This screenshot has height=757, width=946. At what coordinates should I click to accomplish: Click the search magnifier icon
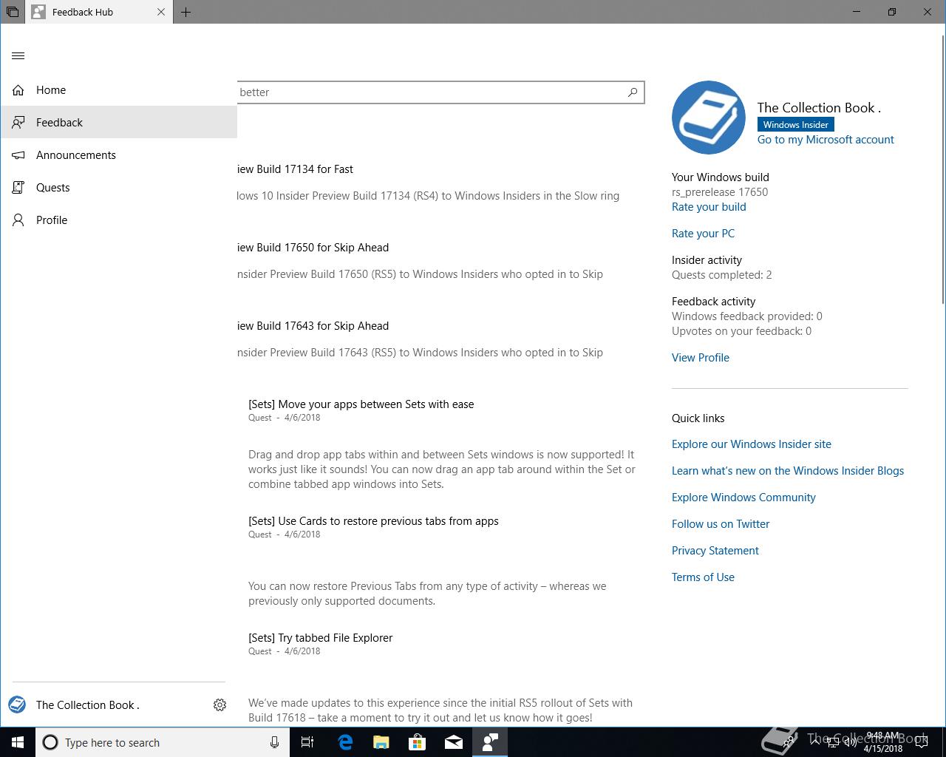(x=633, y=92)
